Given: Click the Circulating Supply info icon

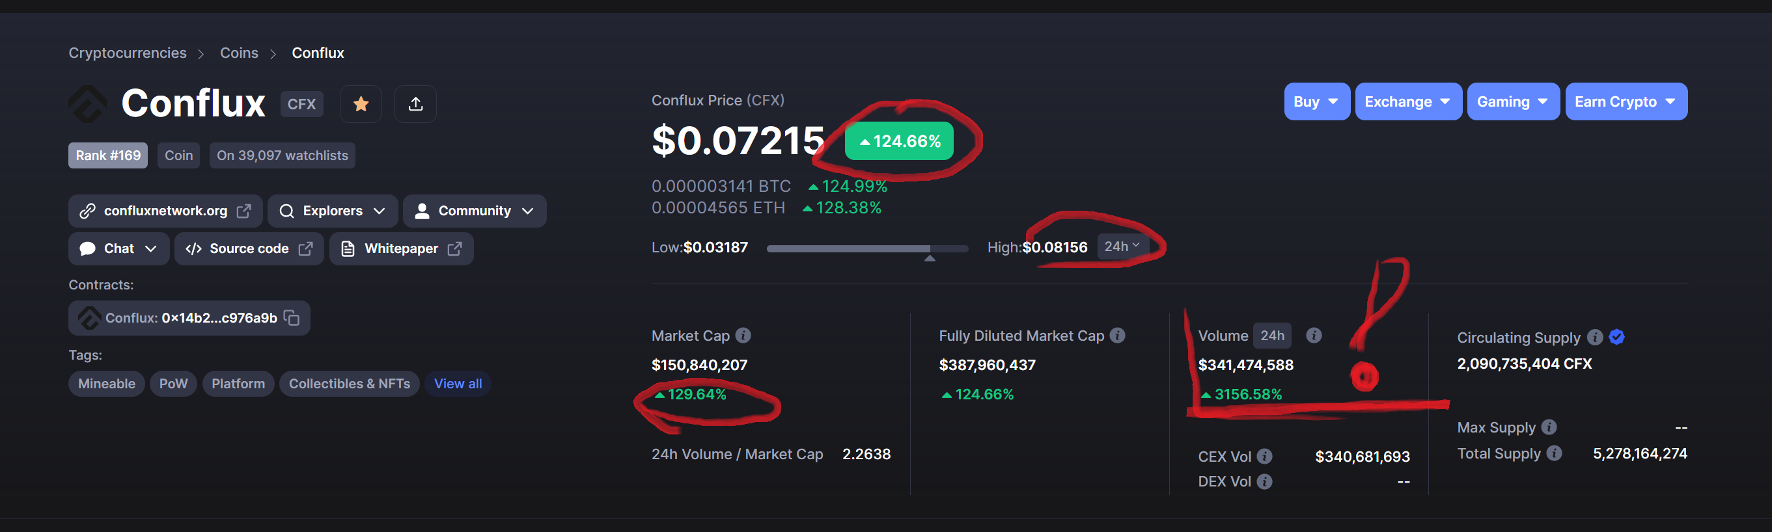Looking at the screenshot, I should [1594, 338].
